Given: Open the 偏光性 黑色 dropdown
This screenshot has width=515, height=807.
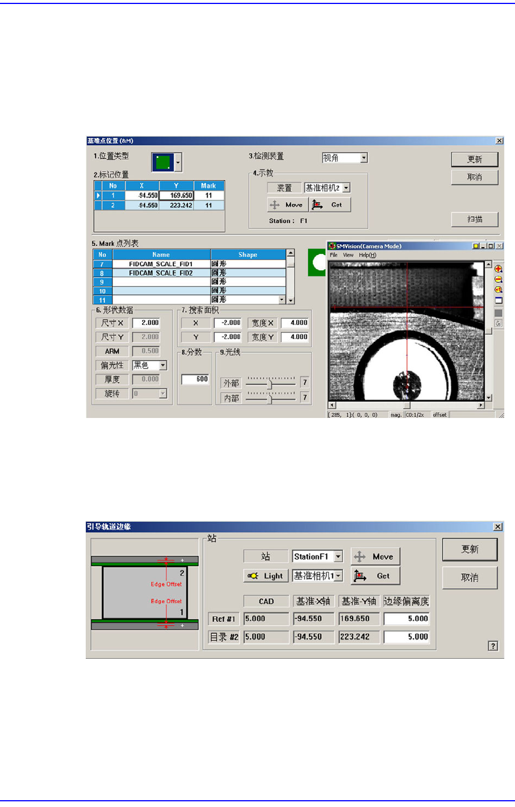Looking at the screenshot, I should 163,366.
